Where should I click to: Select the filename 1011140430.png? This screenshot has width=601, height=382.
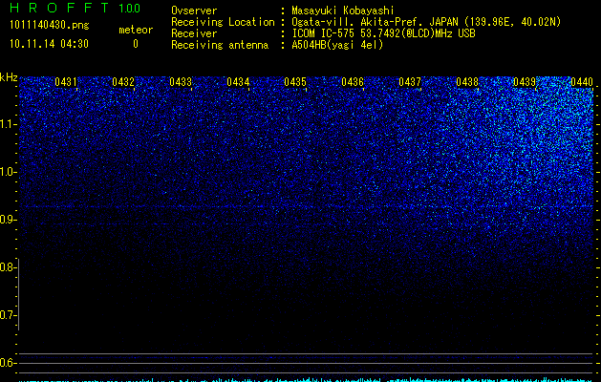(50, 26)
